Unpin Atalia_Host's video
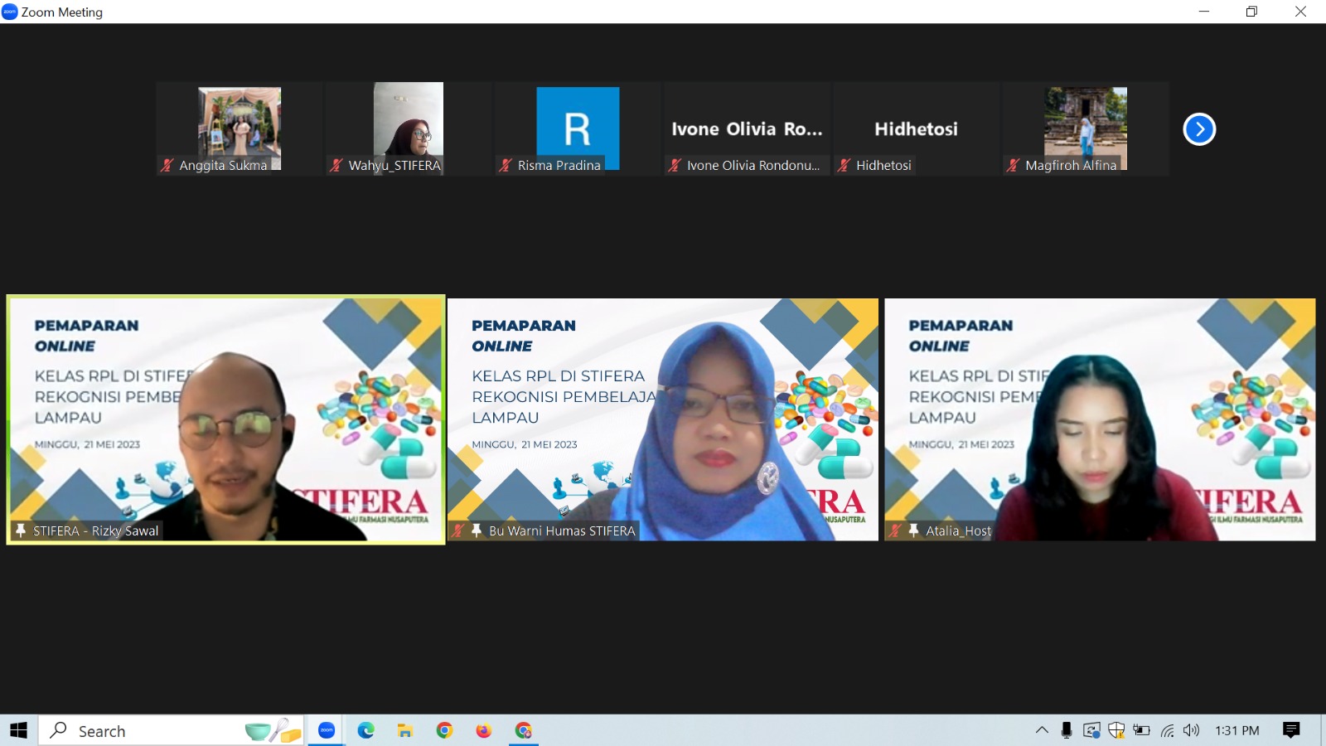Image resolution: width=1326 pixels, height=746 pixels. [x=915, y=530]
